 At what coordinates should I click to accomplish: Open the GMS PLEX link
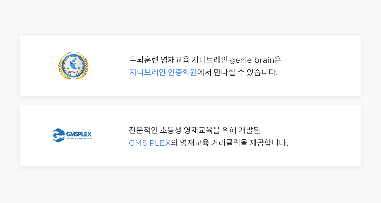[149, 143]
